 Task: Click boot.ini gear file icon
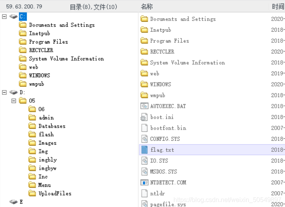[x=144, y=117]
